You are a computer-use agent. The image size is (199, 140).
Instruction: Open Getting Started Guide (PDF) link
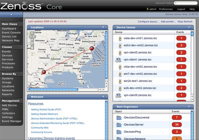pyautogui.click(x=46, y=110)
